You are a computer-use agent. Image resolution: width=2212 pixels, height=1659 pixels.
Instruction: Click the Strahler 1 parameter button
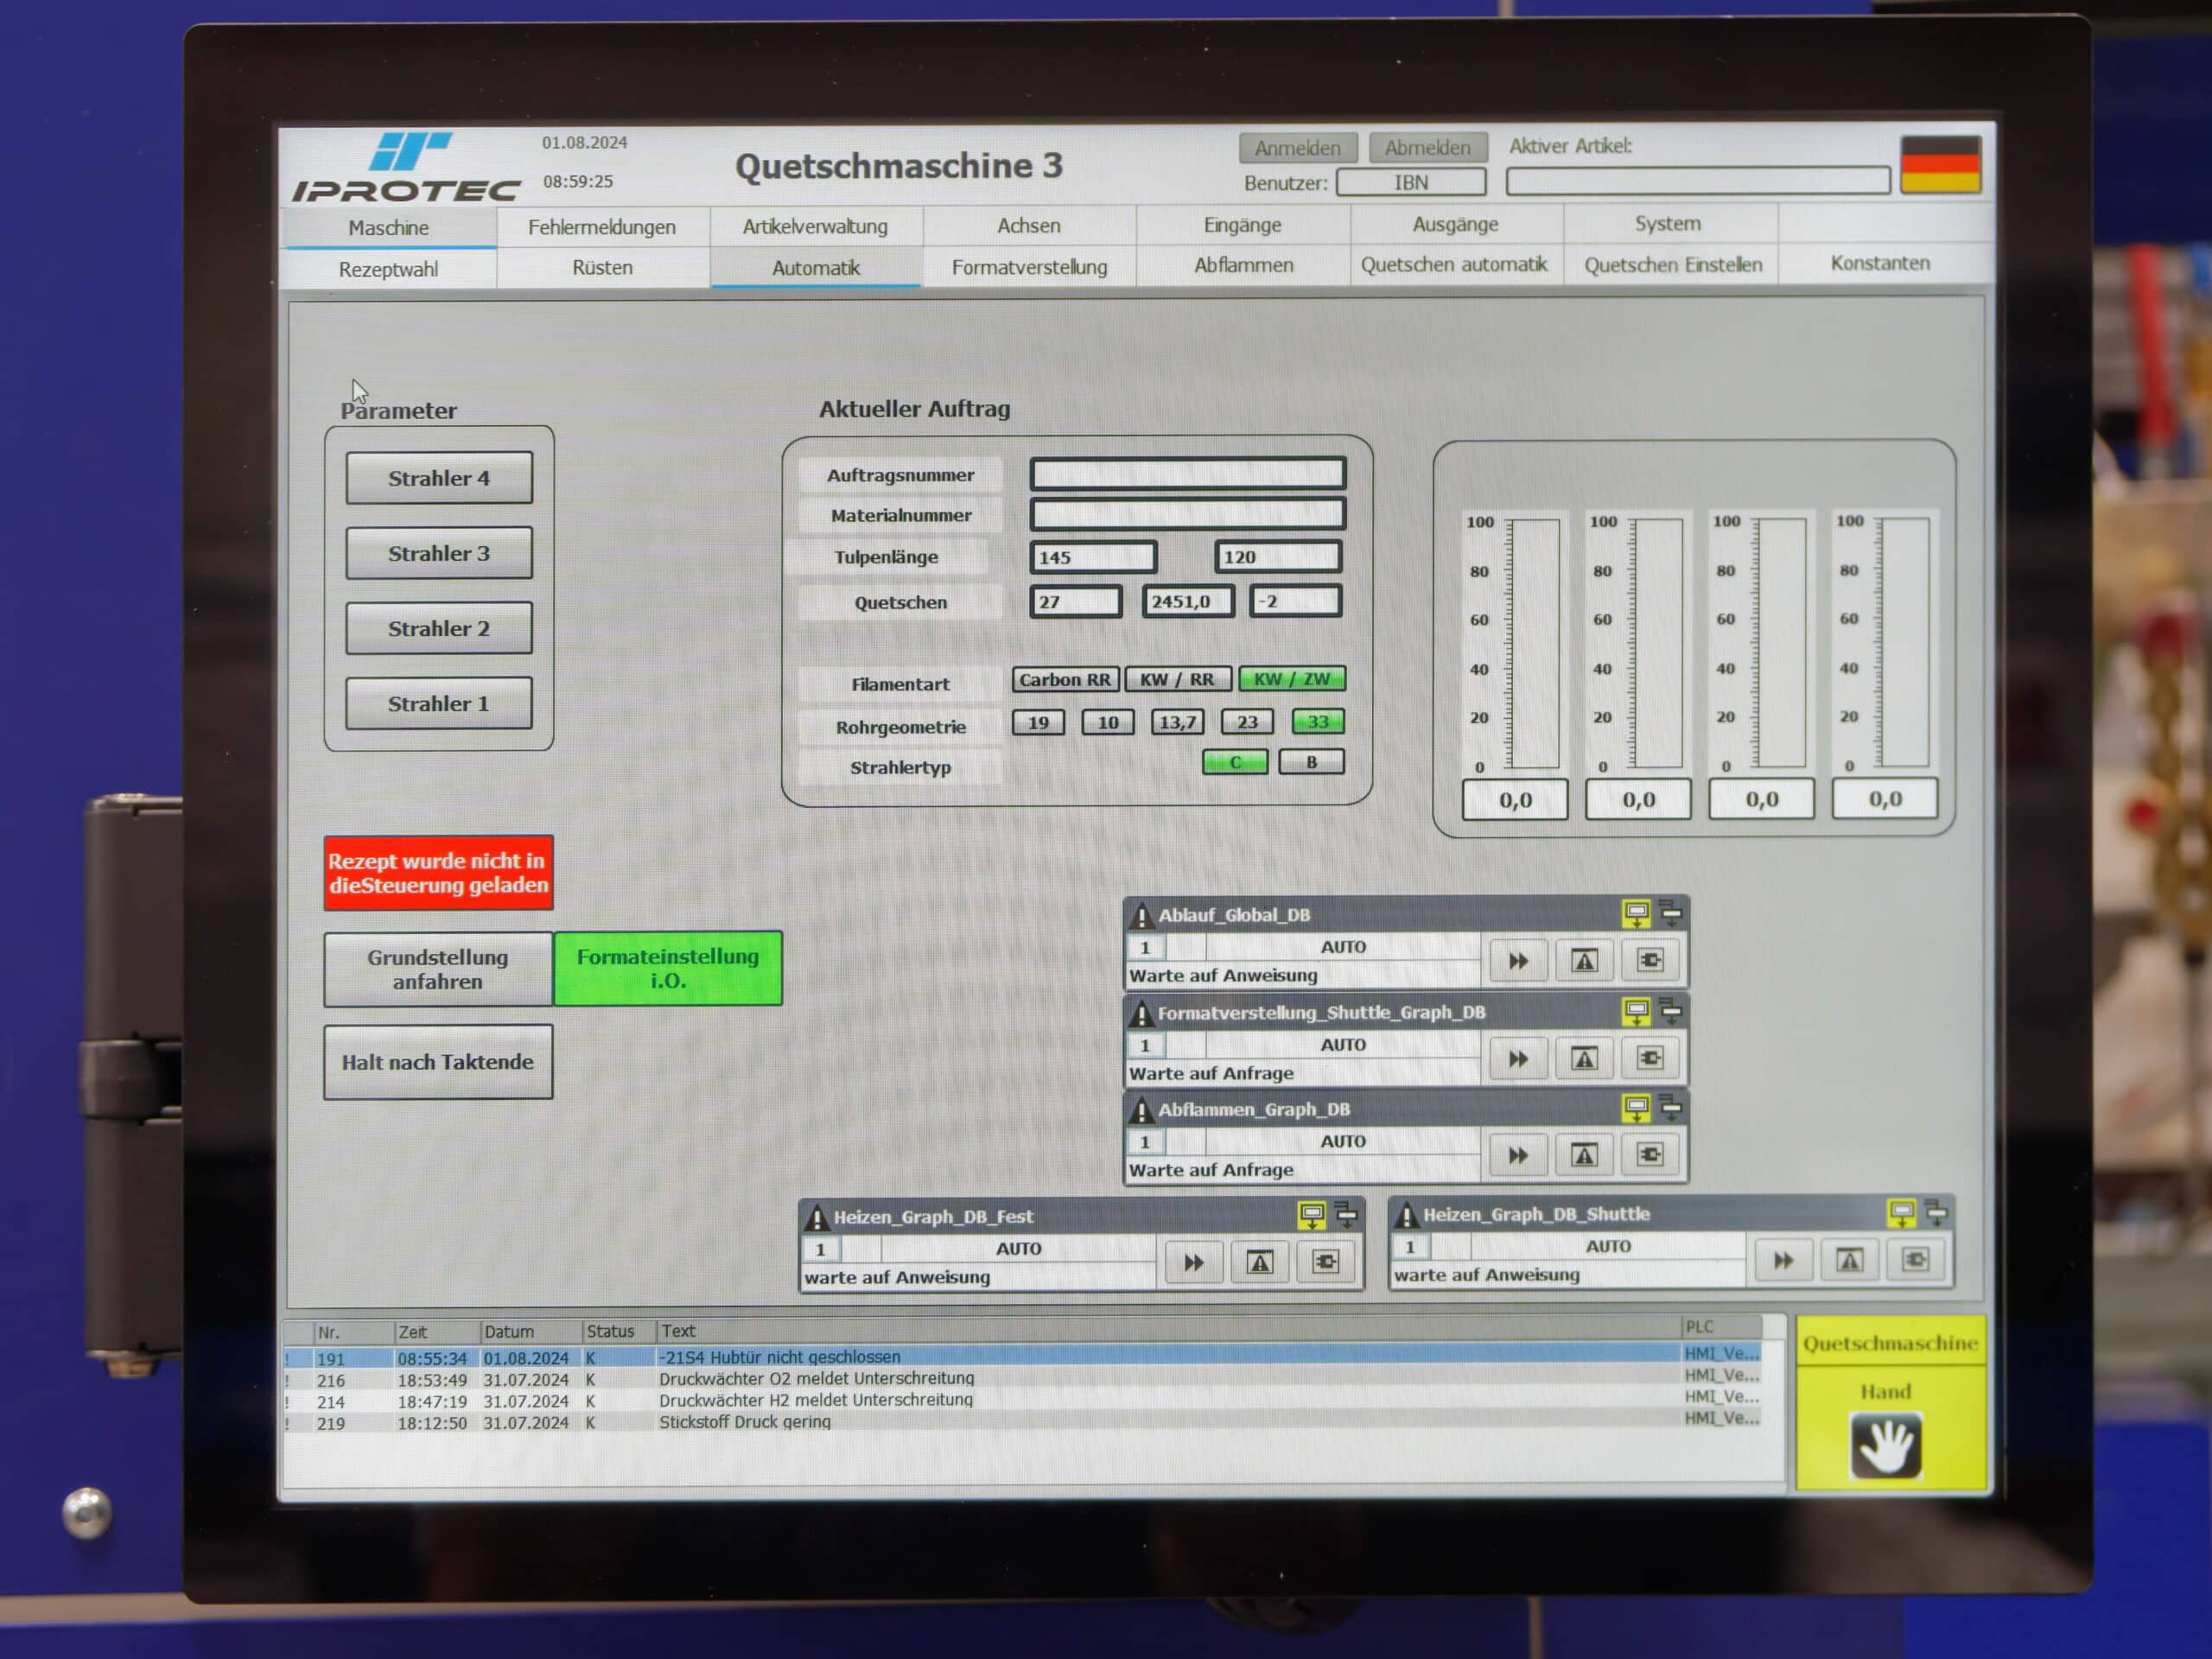(439, 703)
